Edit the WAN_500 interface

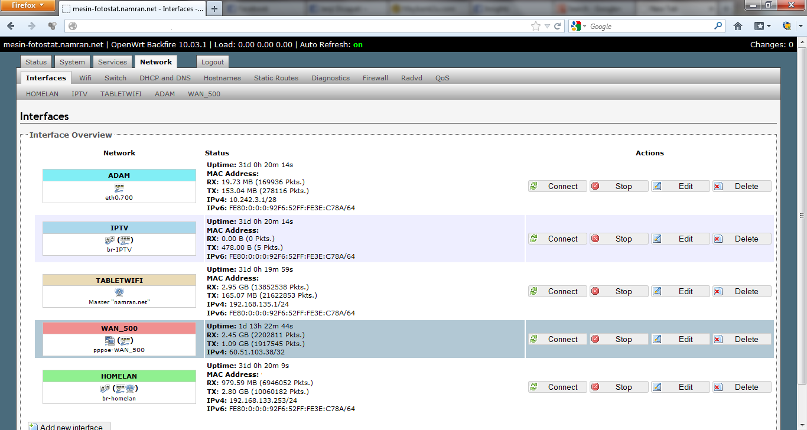pos(680,339)
